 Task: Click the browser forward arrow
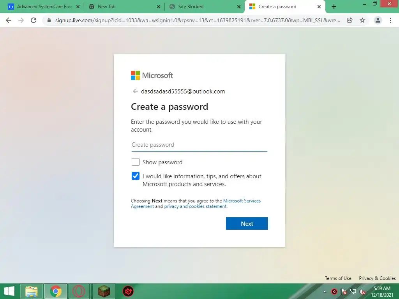(21, 20)
